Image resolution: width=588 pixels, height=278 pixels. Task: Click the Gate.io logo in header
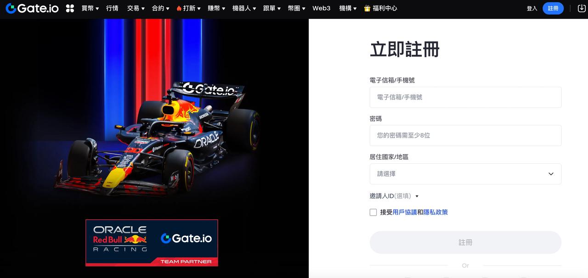32,8
